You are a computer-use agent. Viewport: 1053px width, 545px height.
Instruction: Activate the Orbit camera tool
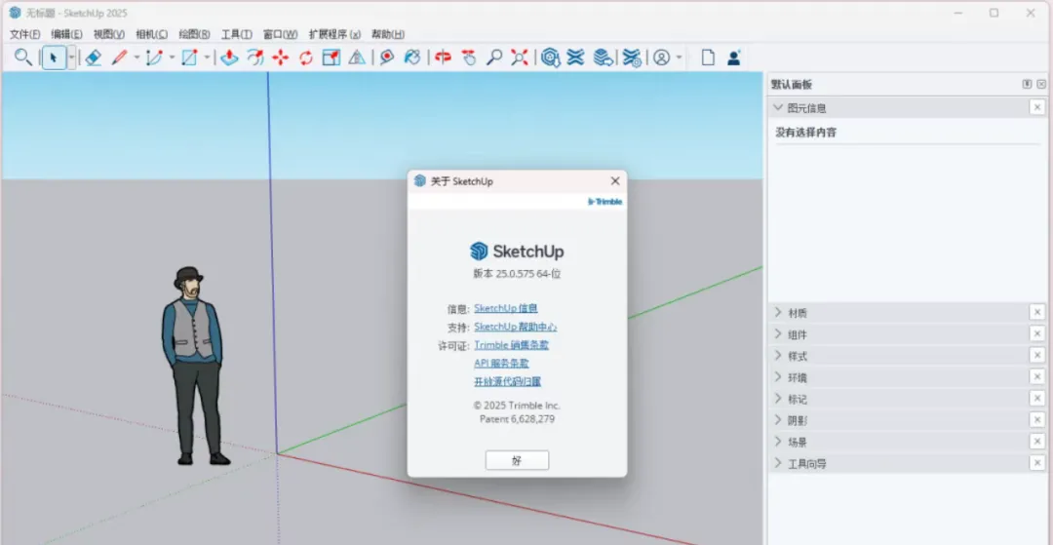click(x=442, y=58)
